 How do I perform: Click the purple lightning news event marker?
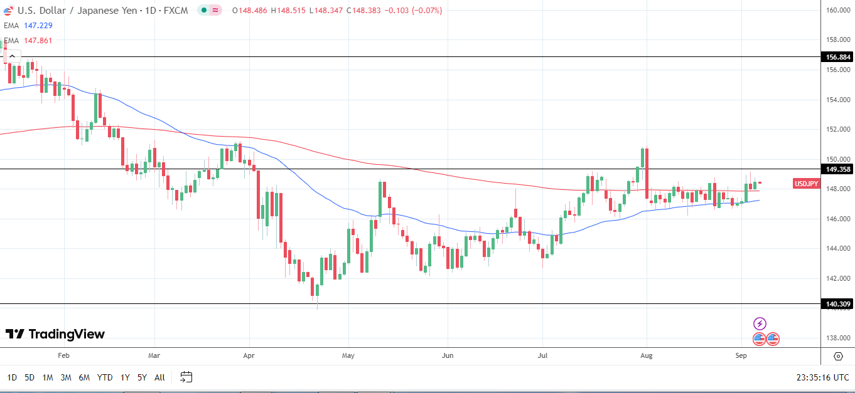tap(760, 323)
